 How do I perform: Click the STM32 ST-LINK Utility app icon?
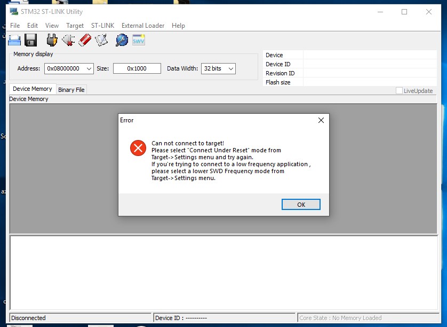pos(14,12)
